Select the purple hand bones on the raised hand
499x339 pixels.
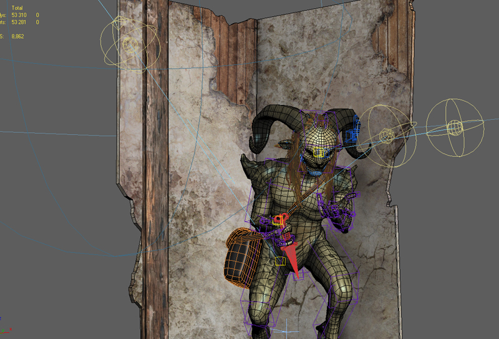point(337,212)
